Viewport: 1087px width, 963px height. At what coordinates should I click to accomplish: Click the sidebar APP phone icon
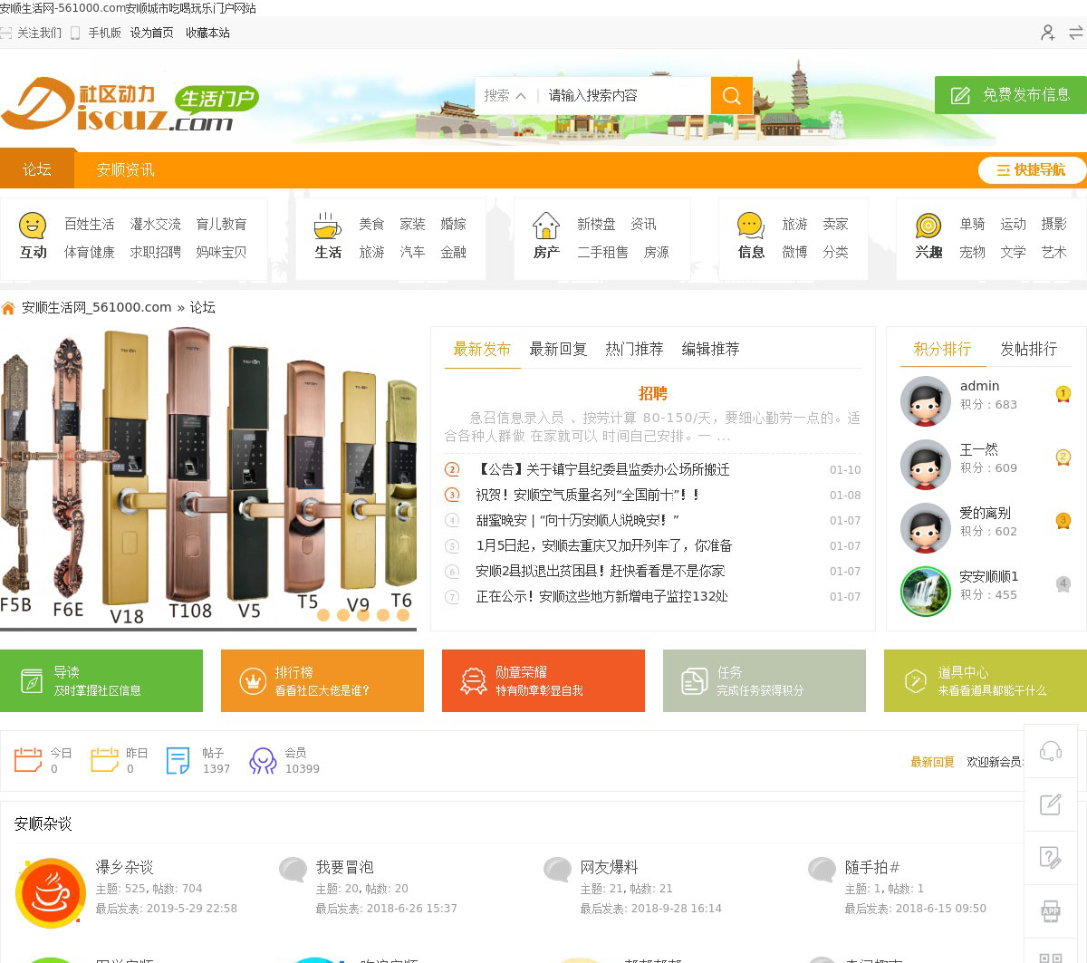(x=1051, y=910)
